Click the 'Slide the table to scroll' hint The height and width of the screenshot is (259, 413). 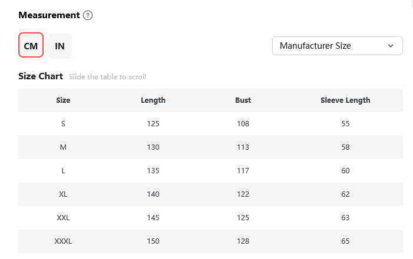pos(107,77)
